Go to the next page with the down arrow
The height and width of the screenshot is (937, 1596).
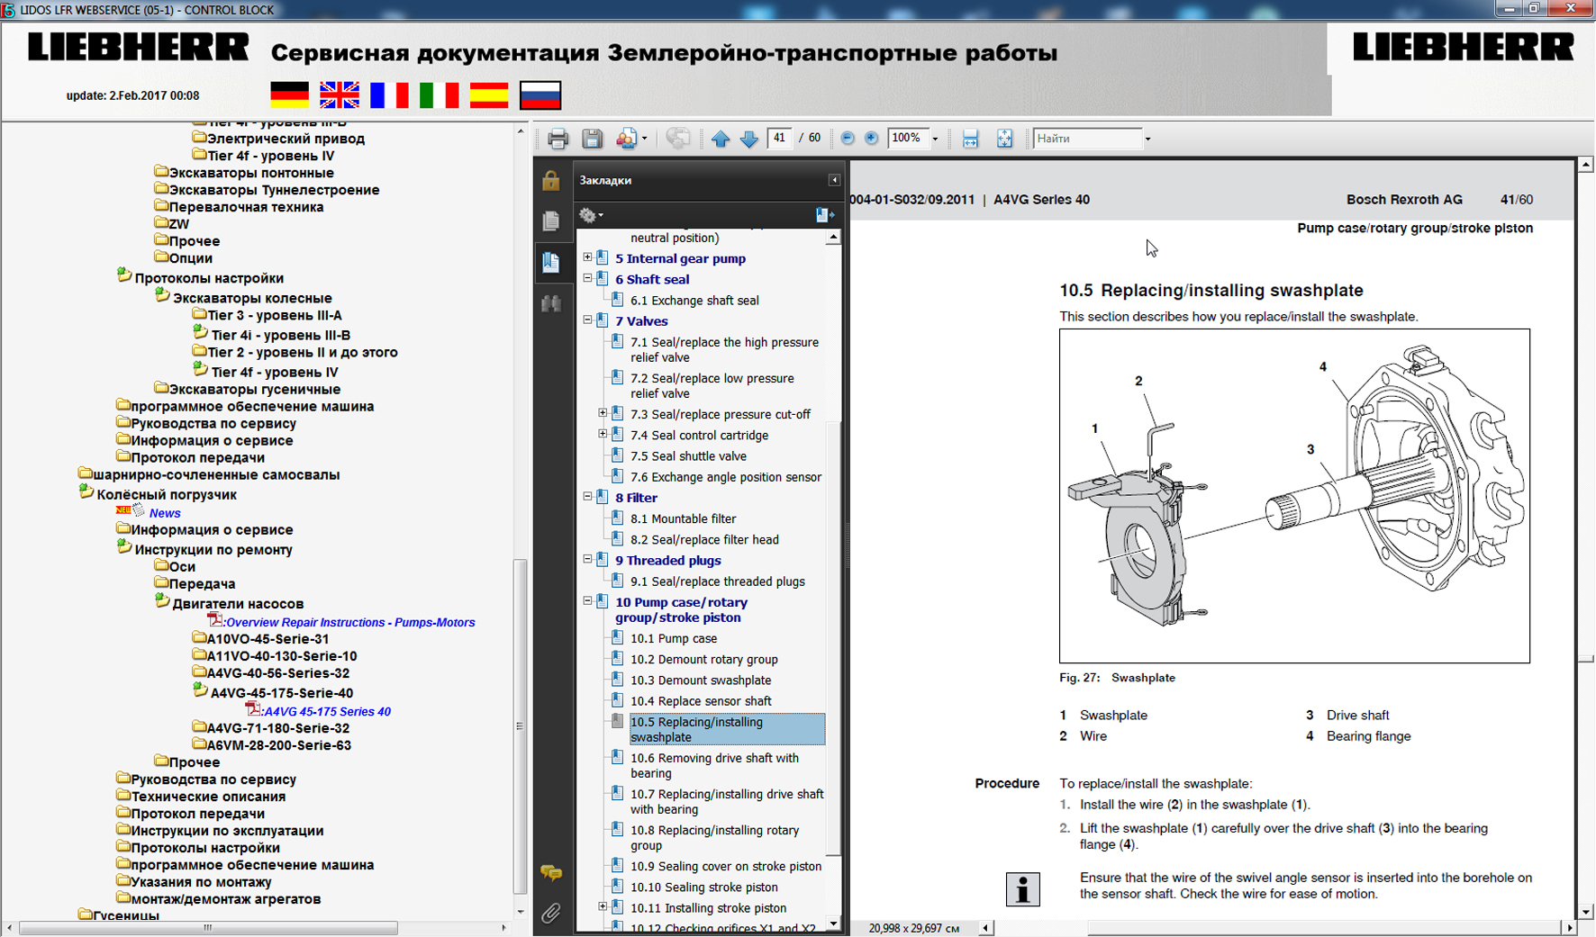point(748,139)
